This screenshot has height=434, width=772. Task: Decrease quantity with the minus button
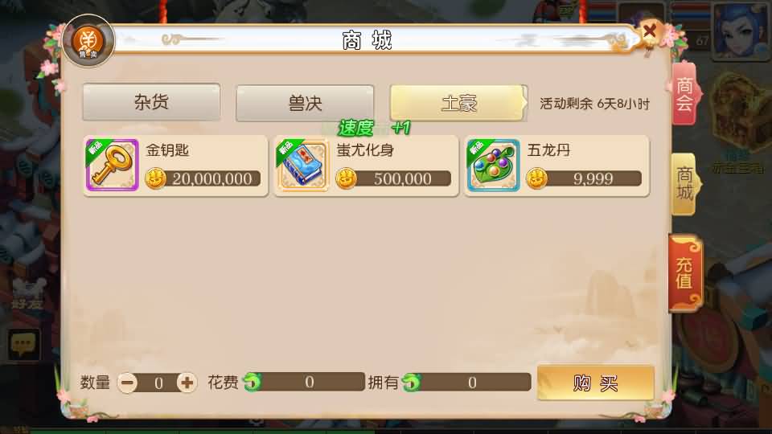point(128,383)
